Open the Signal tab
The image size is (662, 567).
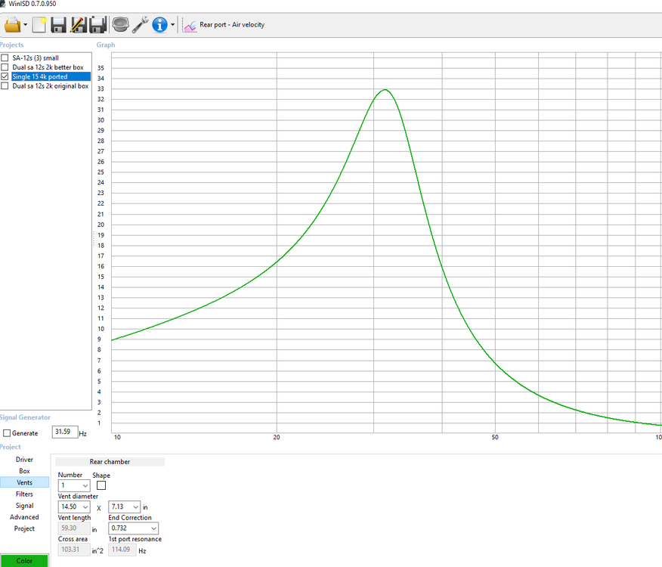24,505
